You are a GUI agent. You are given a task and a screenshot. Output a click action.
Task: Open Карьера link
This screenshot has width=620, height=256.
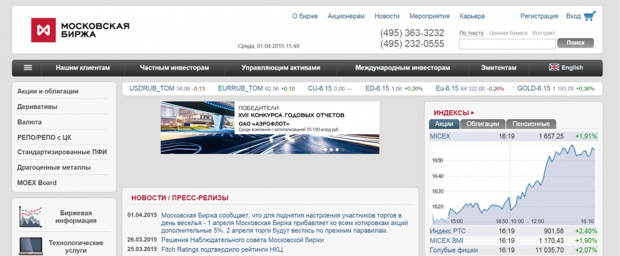coord(472,16)
